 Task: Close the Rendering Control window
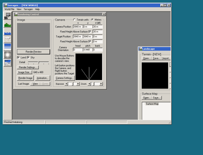click(x=104, y=14)
